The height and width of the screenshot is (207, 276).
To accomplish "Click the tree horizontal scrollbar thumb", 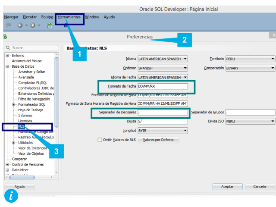I will coord(22,177).
